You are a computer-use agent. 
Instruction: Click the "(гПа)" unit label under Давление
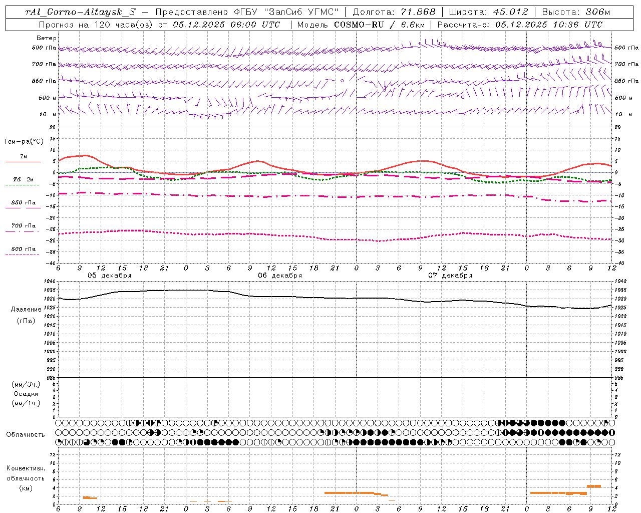[x=26, y=321]
